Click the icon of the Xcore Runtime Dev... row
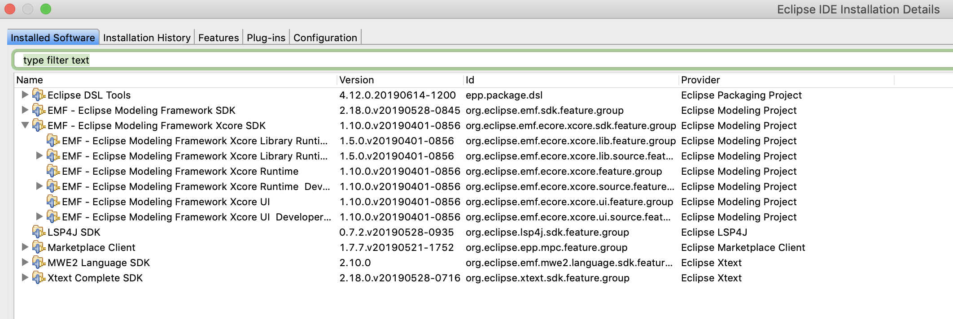 53,186
